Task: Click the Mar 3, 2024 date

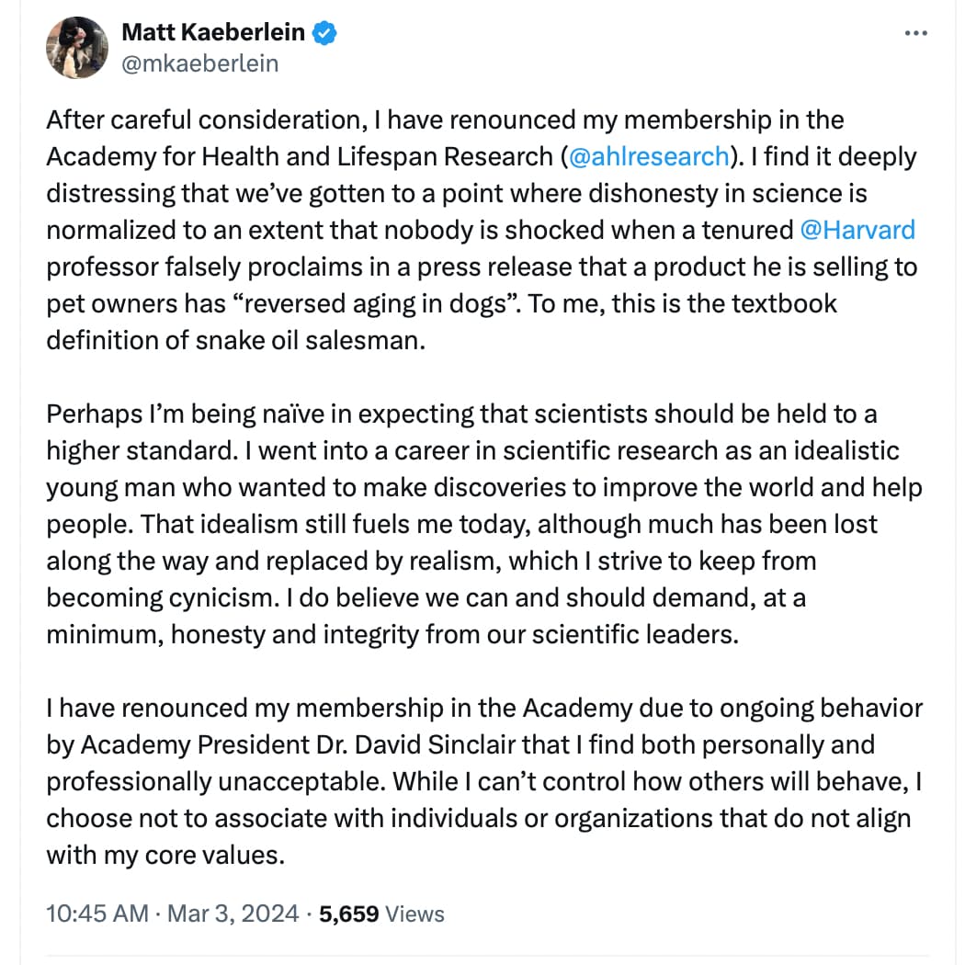Action: point(233,914)
